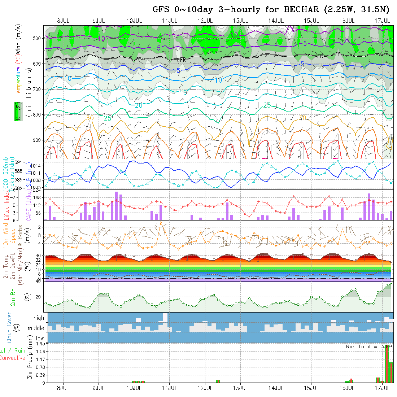The width and height of the screenshot is (397, 397).
Task: Click the left FR freezing level label
Action: pos(183,60)
